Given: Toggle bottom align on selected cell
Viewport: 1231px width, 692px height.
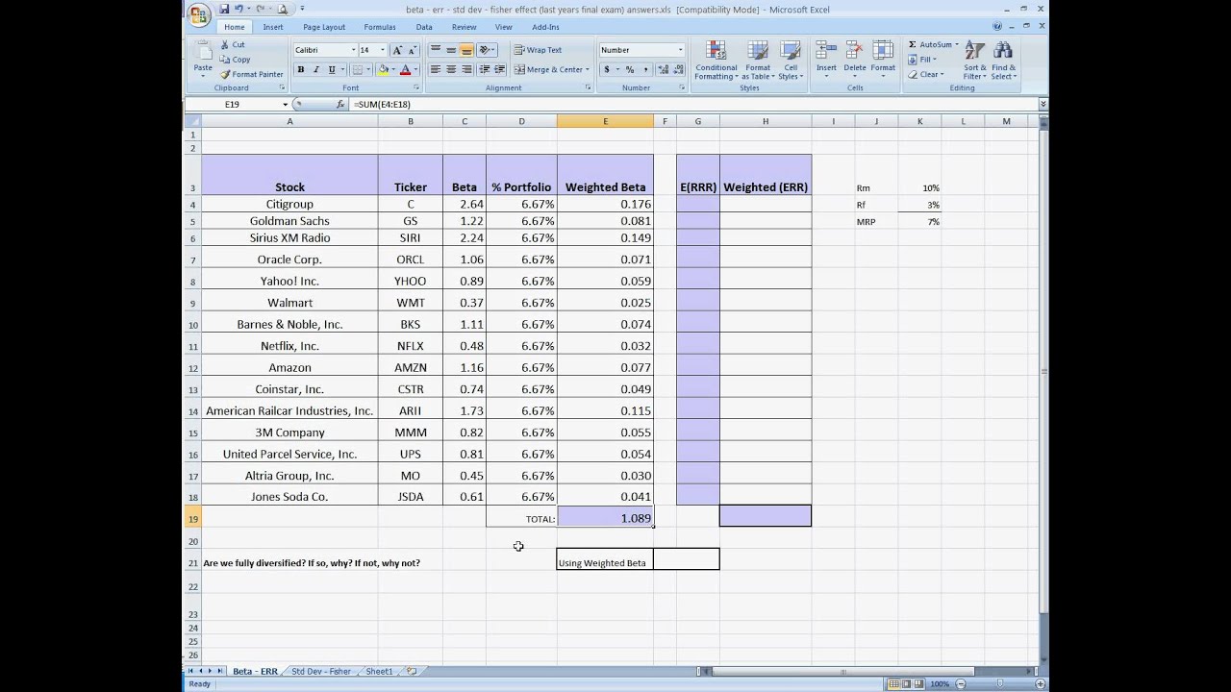Looking at the screenshot, I should pos(466,50).
